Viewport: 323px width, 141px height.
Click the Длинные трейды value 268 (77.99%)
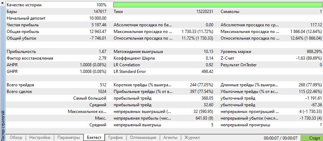pyautogui.click(x=310, y=85)
